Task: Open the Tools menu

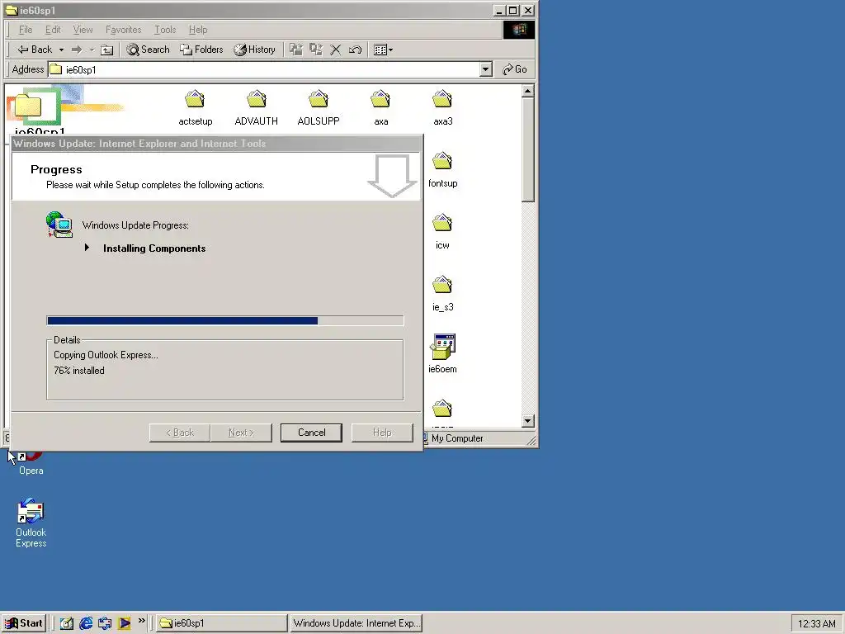Action: tap(165, 30)
